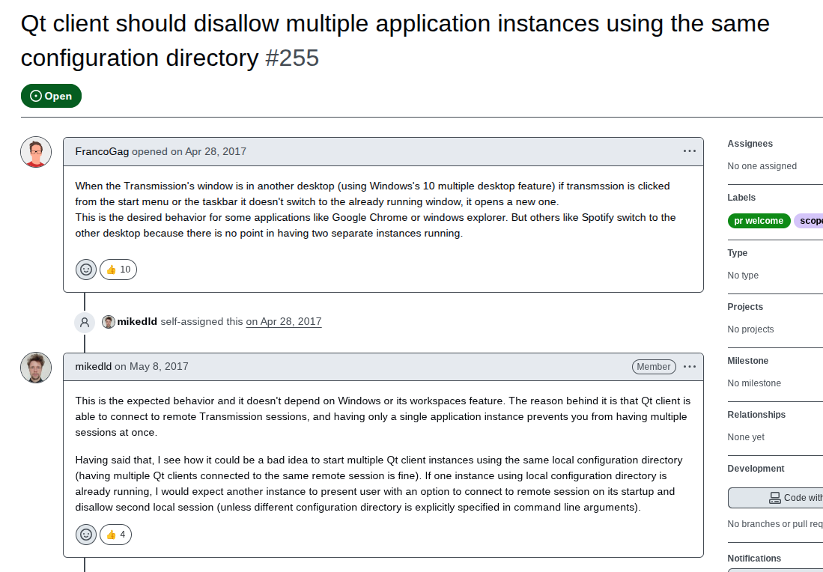Click the Milestone sidebar heading
This screenshot has width=823, height=572.
tap(748, 361)
